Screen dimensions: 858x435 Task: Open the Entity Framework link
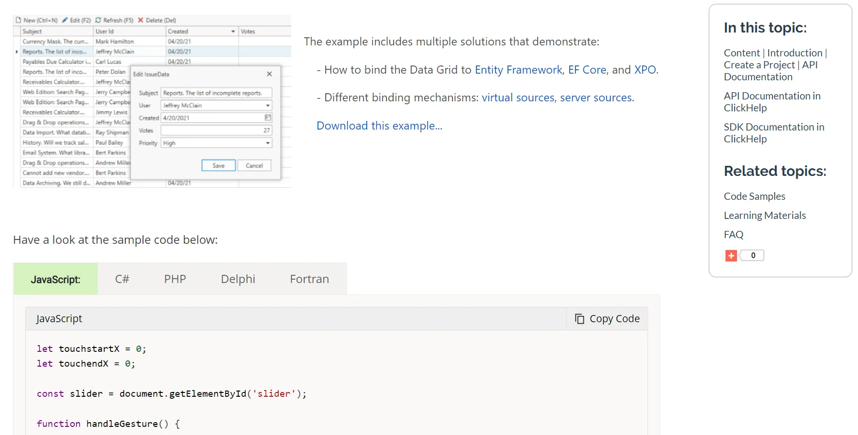(x=518, y=70)
